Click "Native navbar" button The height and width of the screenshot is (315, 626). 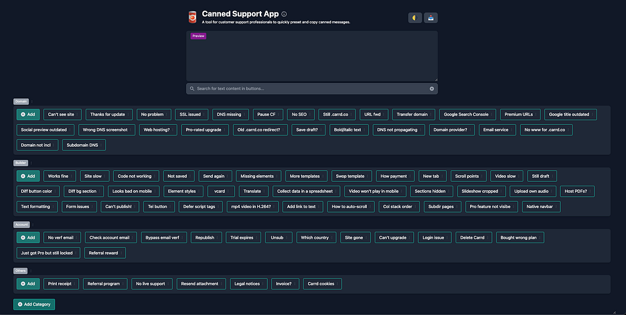pyautogui.click(x=541, y=206)
